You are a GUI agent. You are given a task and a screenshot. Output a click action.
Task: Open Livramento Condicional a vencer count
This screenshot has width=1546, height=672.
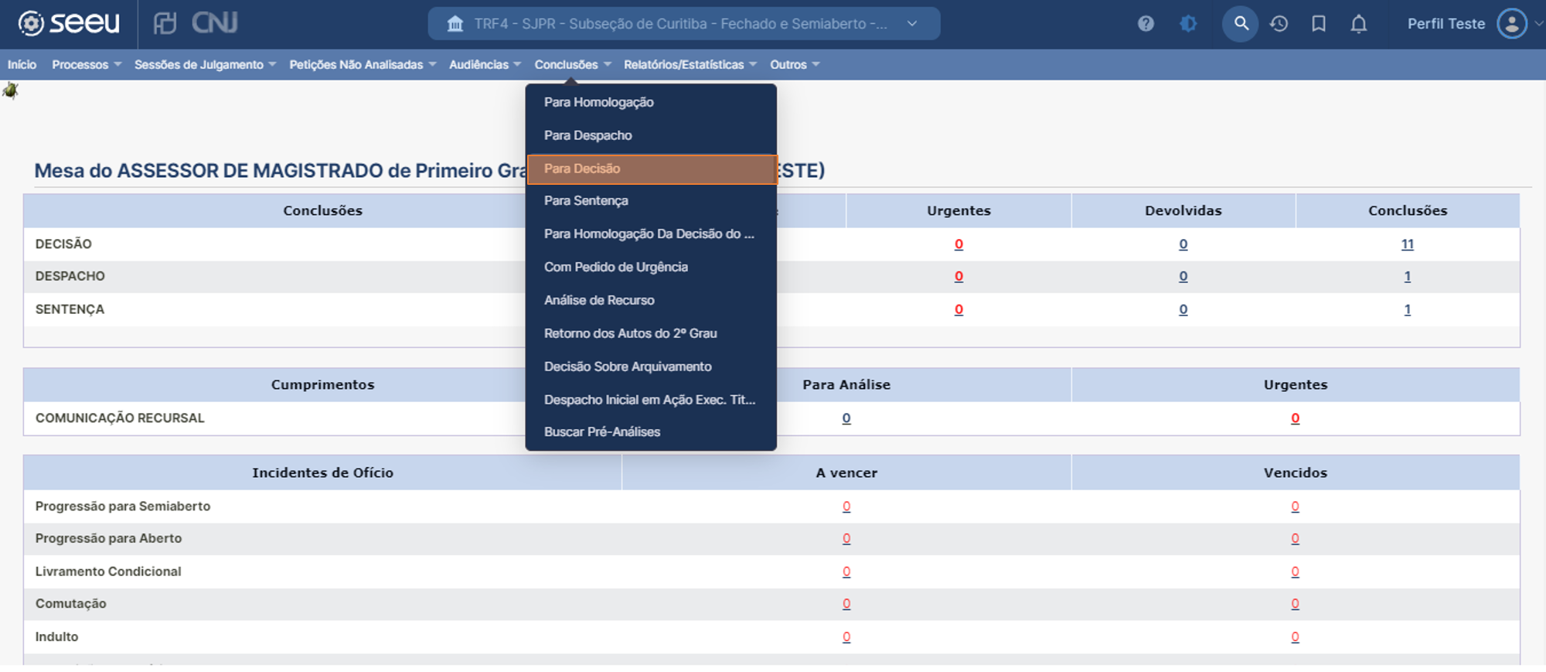pos(846,571)
